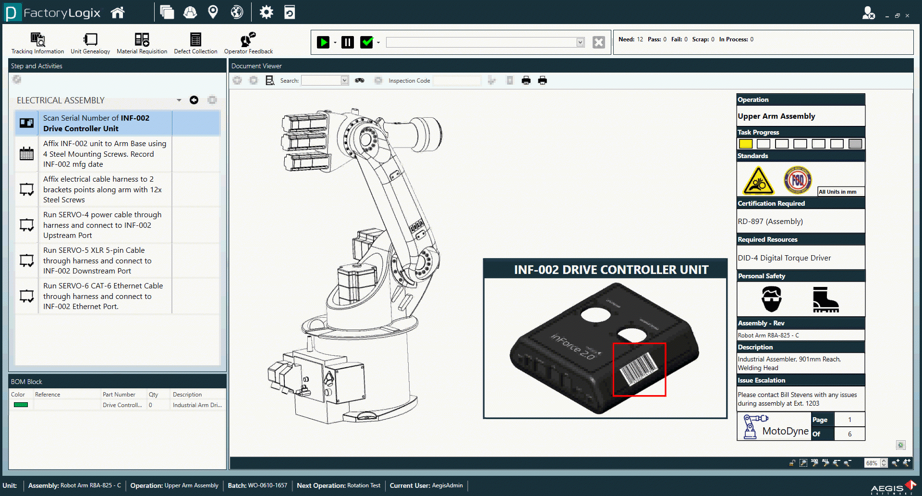Click the pinch point hazard standards icon
The width and height of the screenshot is (922, 496).
(758, 181)
